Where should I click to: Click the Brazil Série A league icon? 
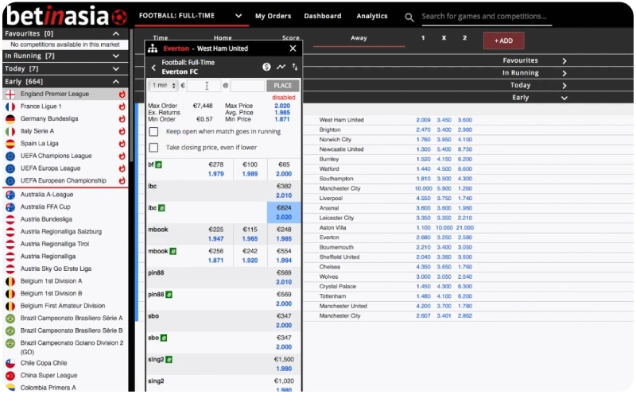pos(10,319)
